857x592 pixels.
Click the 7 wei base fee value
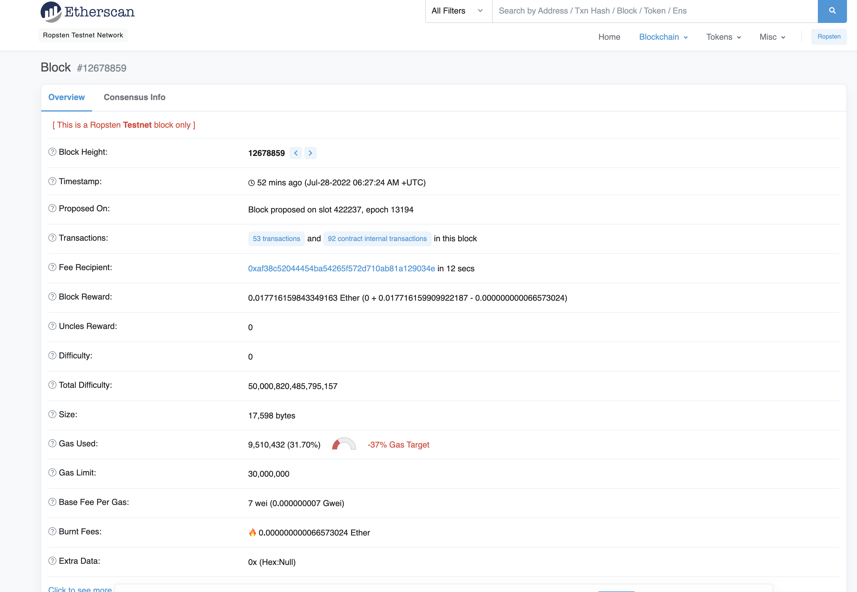point(296,503)
